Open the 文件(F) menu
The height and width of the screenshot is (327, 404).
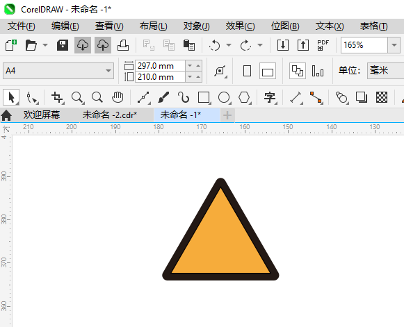[22, 26]
